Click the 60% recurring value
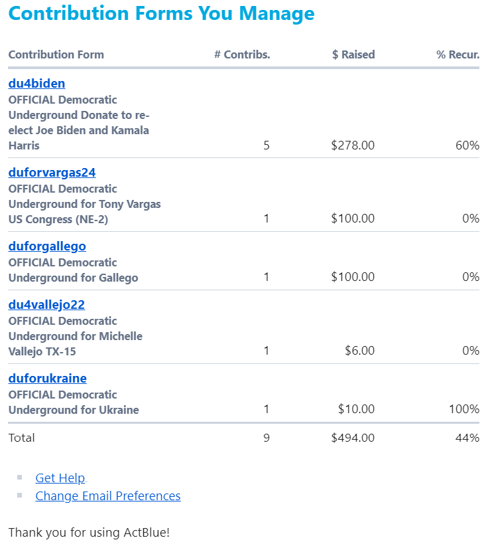The width and height of the screenshot is (486, 544). point(467,145)
